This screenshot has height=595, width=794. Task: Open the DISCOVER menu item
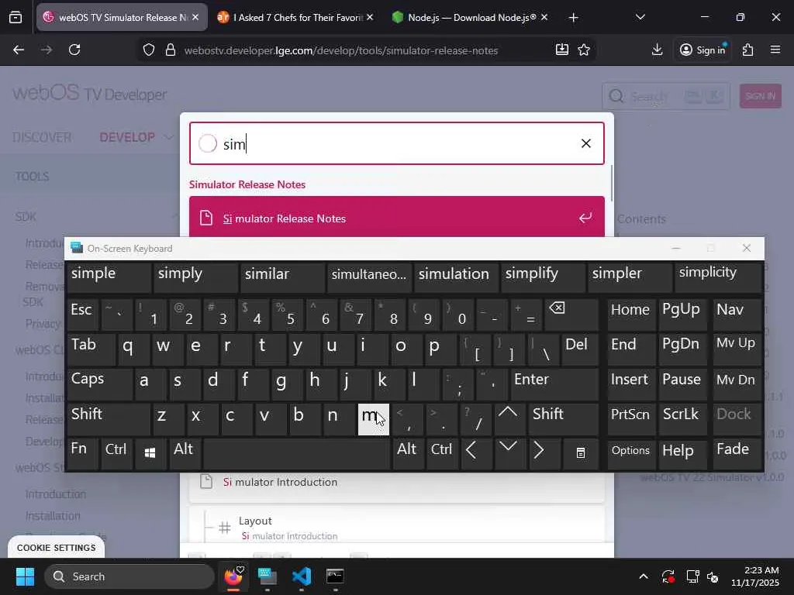tap(42, 137)
